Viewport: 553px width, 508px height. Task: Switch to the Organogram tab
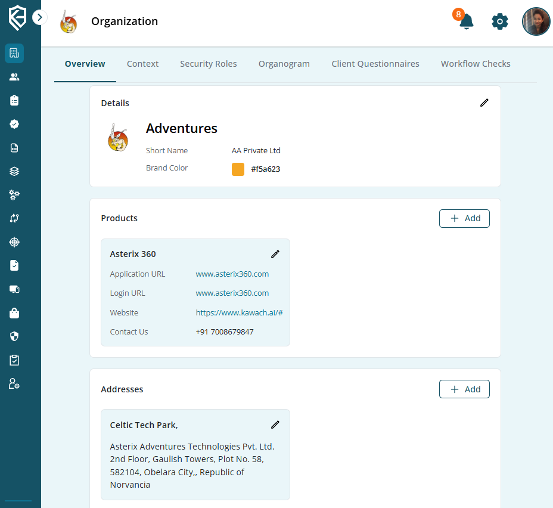pos(284,64)
